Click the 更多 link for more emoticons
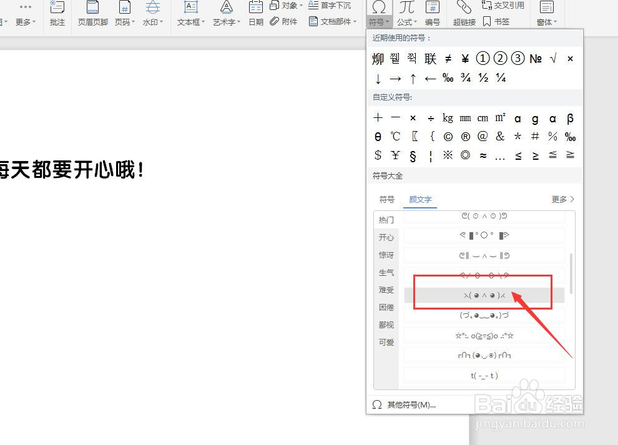 [560, 199]
